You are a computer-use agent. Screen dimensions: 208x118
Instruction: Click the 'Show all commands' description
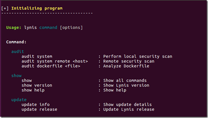click(125, 81)
